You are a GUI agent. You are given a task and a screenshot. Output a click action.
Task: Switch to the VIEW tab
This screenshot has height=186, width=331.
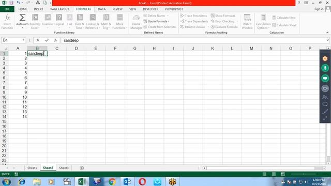(x=132, y=9)
